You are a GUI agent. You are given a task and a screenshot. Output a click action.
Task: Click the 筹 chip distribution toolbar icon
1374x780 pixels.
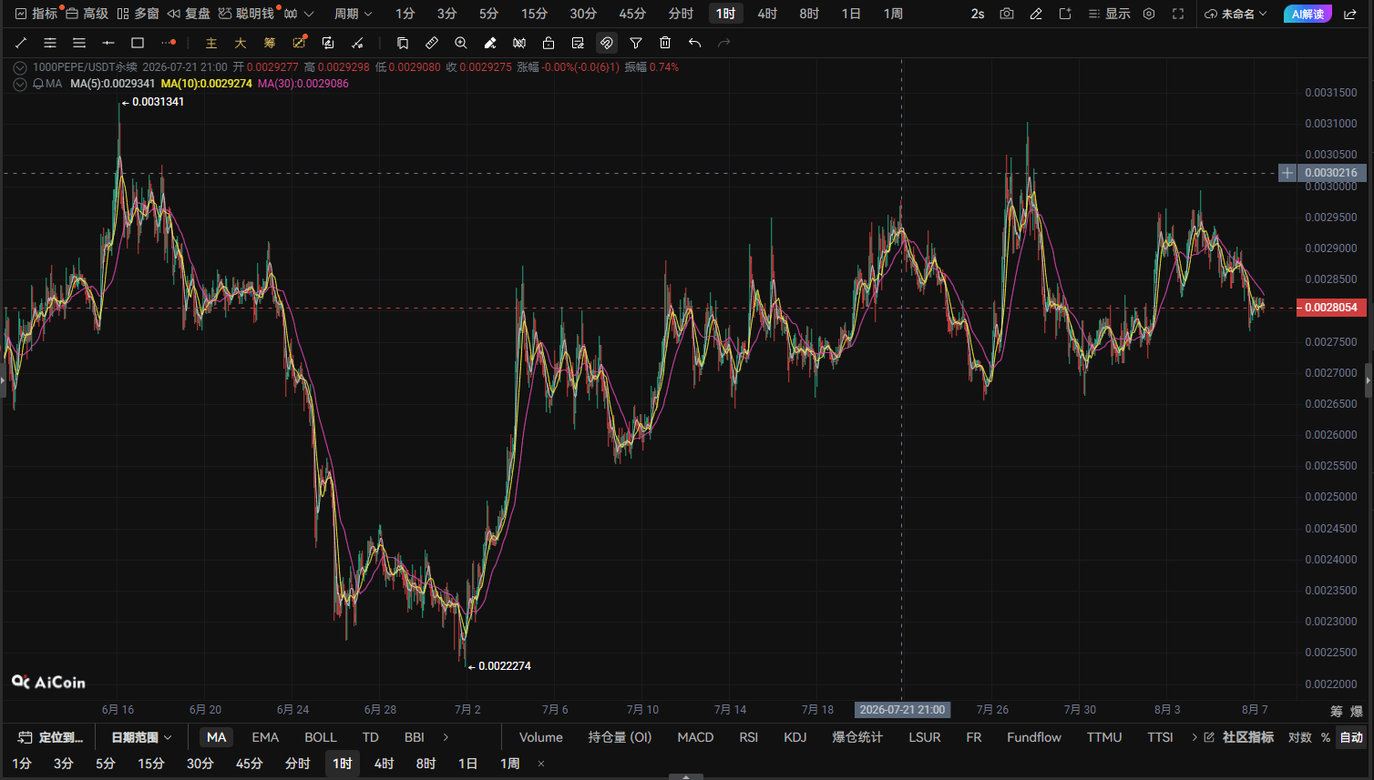click(x=270, y=43)
